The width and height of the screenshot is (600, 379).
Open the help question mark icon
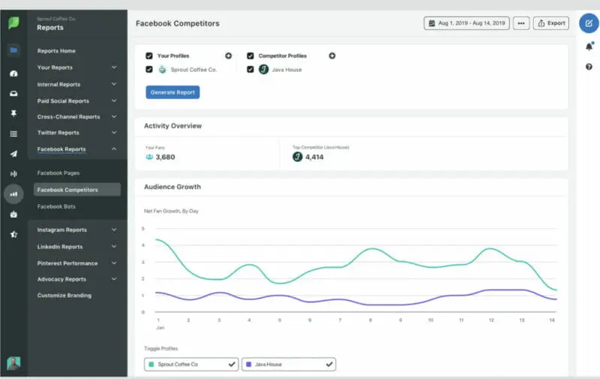[589, 67]
